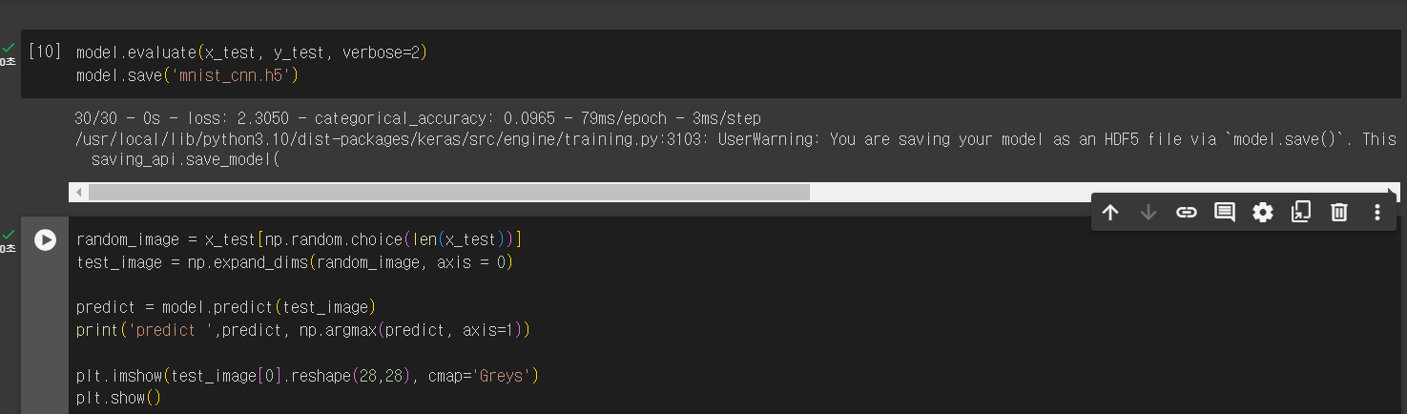This screenshot has height=414, width=1407.
Task: Click the model.save('mnist_cnn.h5') line
Action: click(x=189, y=75)
